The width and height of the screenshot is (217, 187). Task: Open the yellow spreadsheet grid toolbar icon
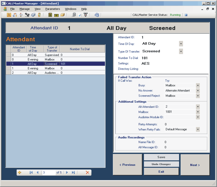[50, 15]
